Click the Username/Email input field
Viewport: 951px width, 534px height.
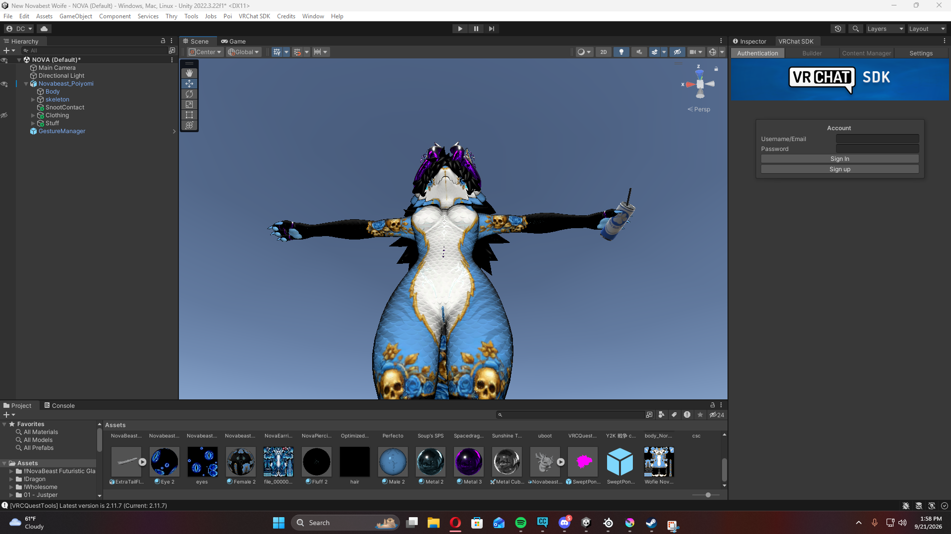coord(877,139)
